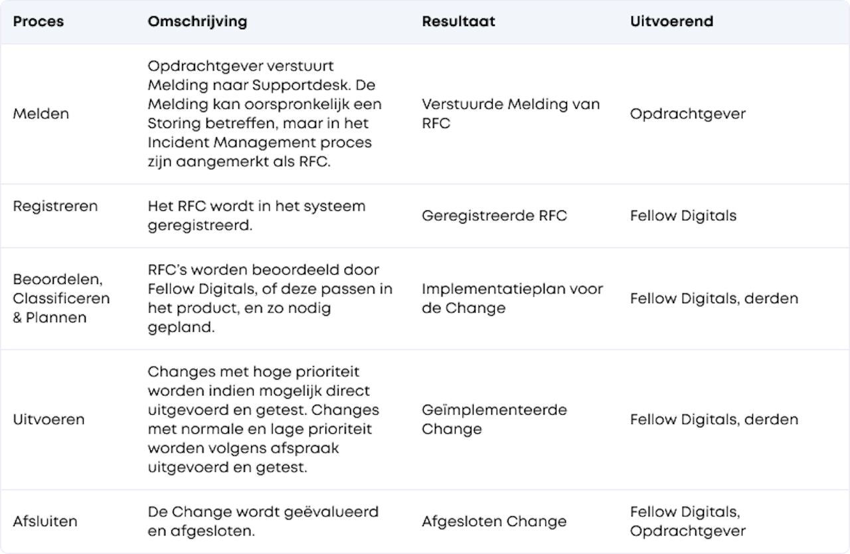Image resolution: width=850 pixels, height=554 pixels.
Task: Select the Afsluiten process cell
Action: coord(45,521)
